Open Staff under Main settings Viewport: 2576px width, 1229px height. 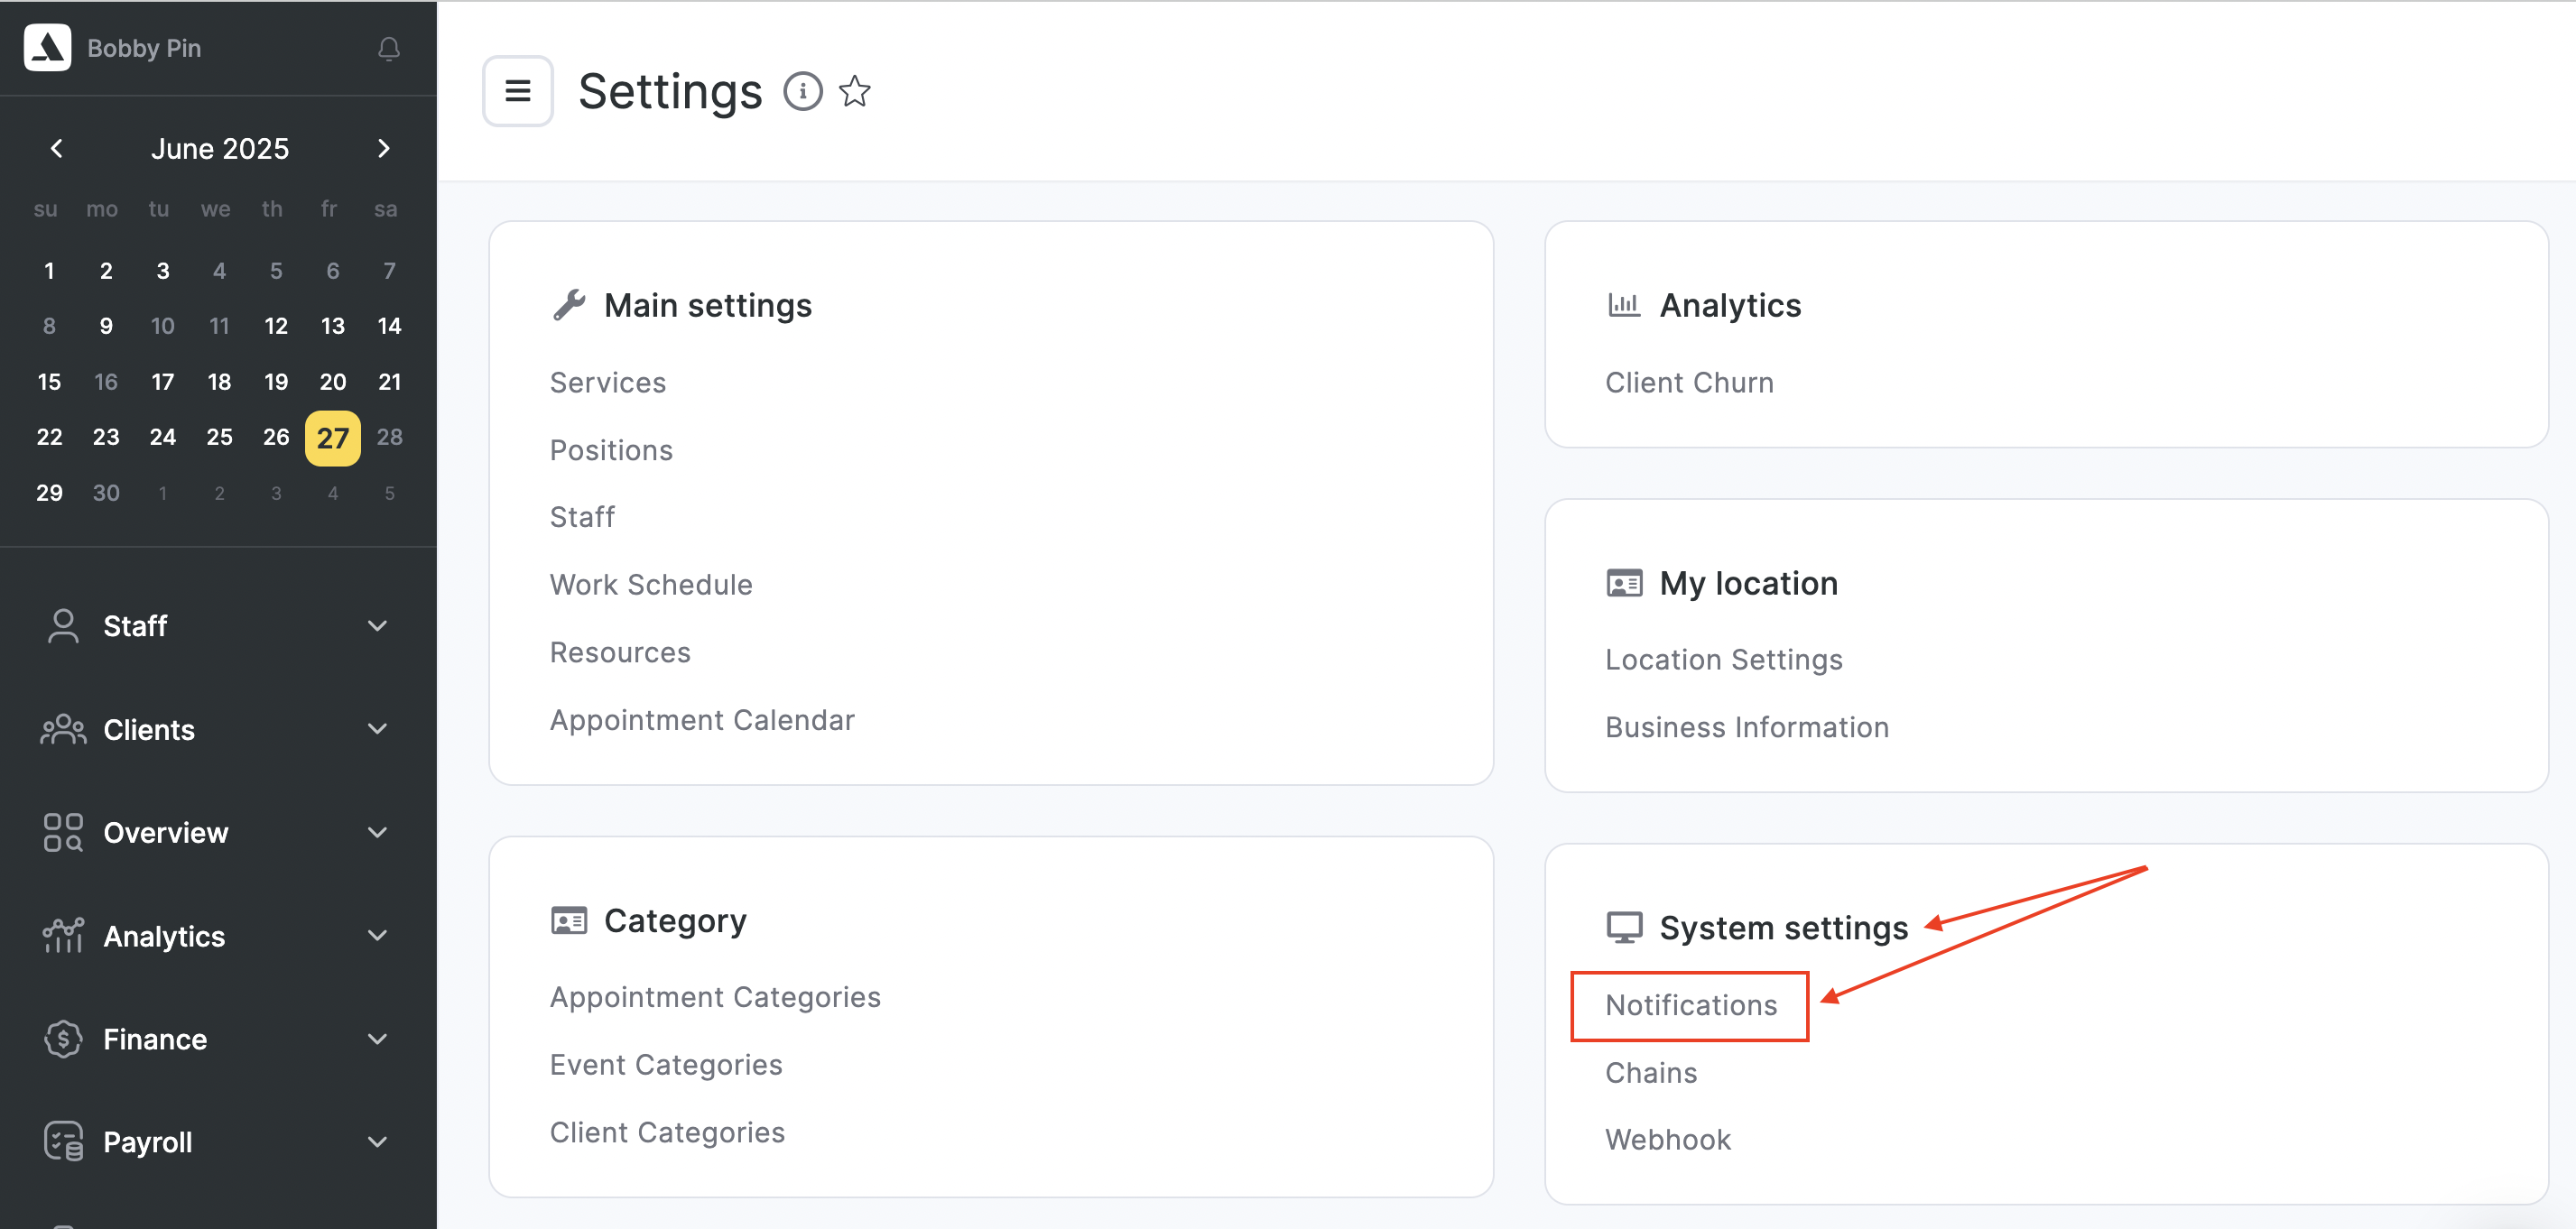point(582,517)
